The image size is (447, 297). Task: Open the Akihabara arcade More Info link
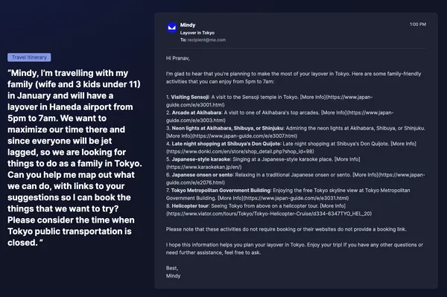coord(279,116)
